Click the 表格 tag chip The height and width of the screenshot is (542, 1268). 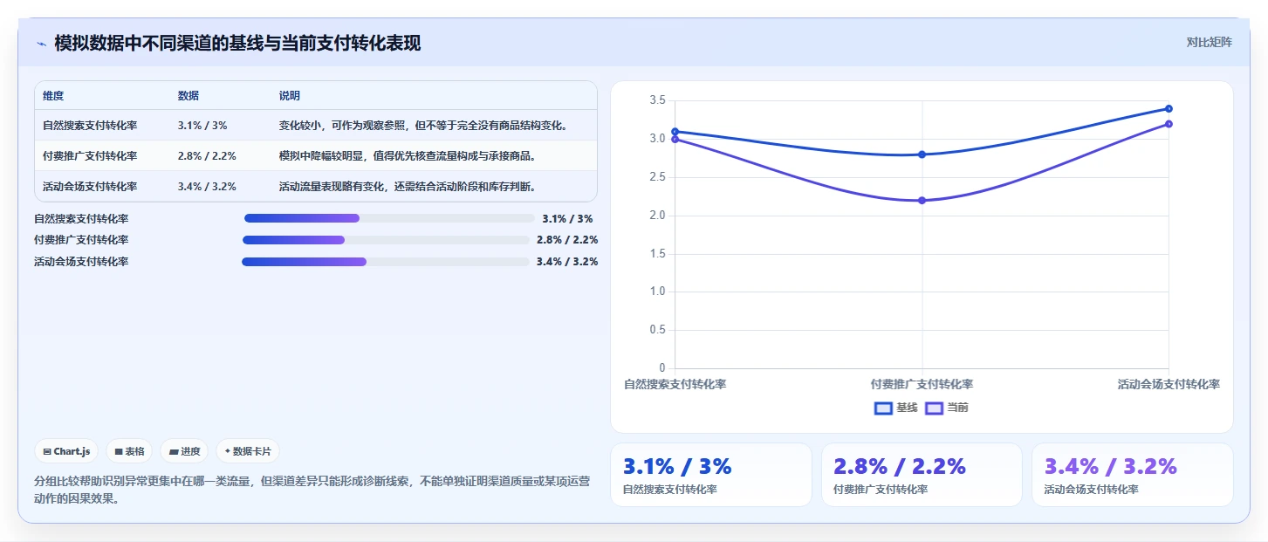point(129,451)
